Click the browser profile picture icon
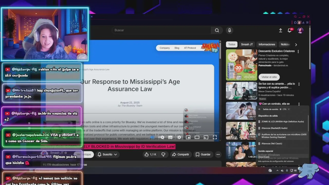Image resolution: width=329 pixels, height=185 pixels. [x=299, y=23]
